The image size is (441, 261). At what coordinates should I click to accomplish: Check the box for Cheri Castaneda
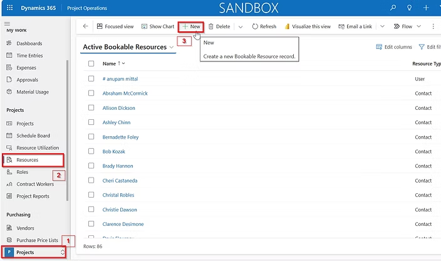pos(91,180)
